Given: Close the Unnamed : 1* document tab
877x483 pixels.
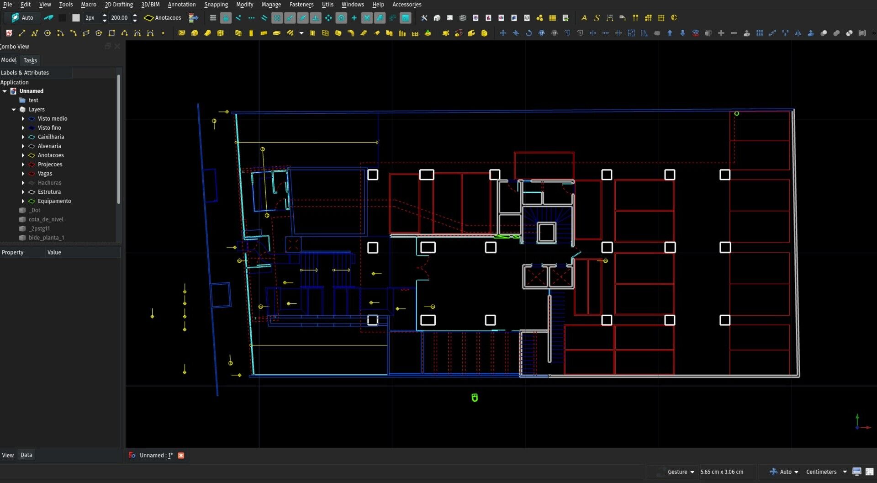Looking at the screenshot, I should [x=181, y=455].
